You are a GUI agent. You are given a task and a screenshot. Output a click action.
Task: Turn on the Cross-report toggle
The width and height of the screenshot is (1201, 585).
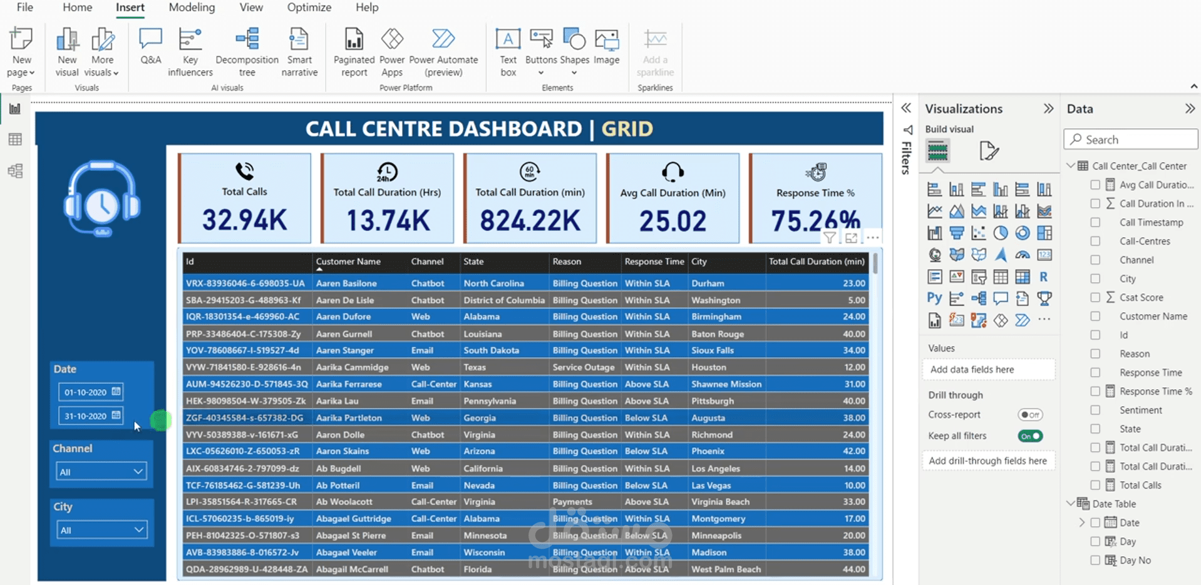click(1030, 415)
